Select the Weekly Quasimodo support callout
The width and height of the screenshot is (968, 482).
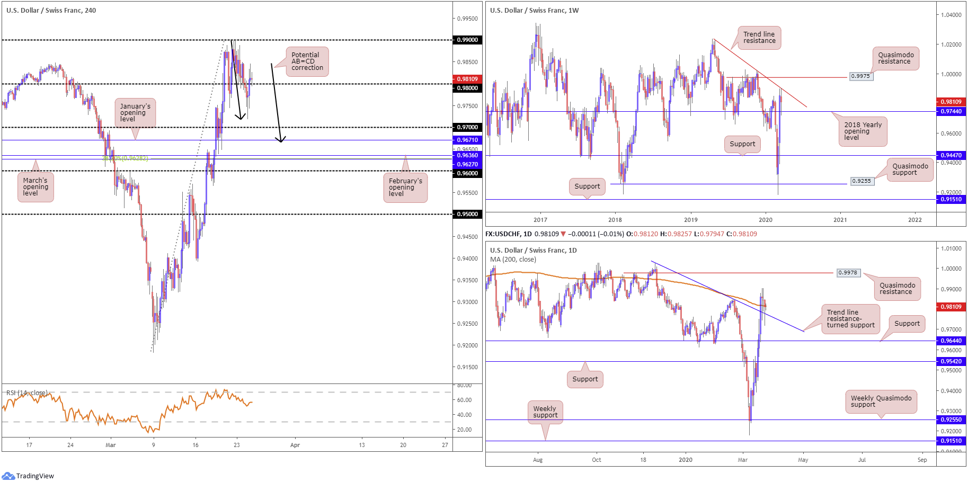coord(881,401)
